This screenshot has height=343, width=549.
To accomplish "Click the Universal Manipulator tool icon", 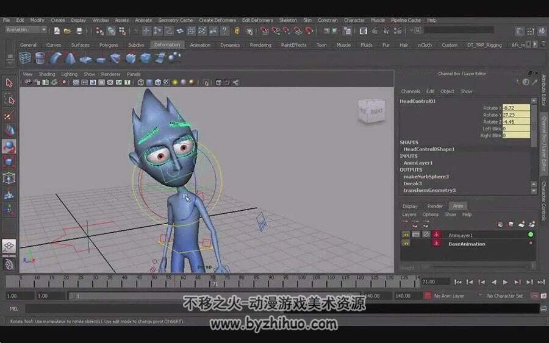I will (9, 179).
